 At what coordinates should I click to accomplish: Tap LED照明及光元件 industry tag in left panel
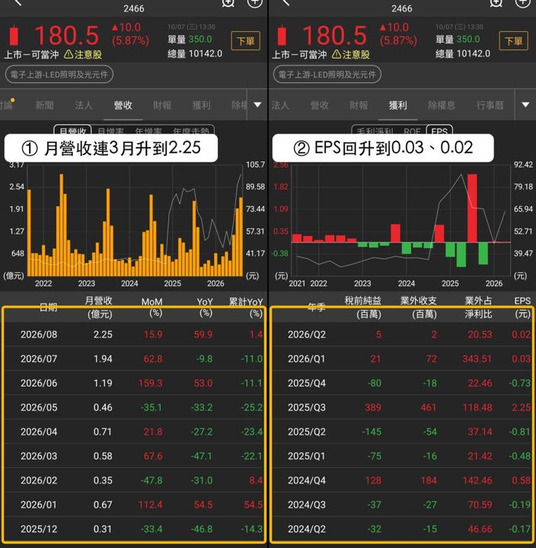59,74
